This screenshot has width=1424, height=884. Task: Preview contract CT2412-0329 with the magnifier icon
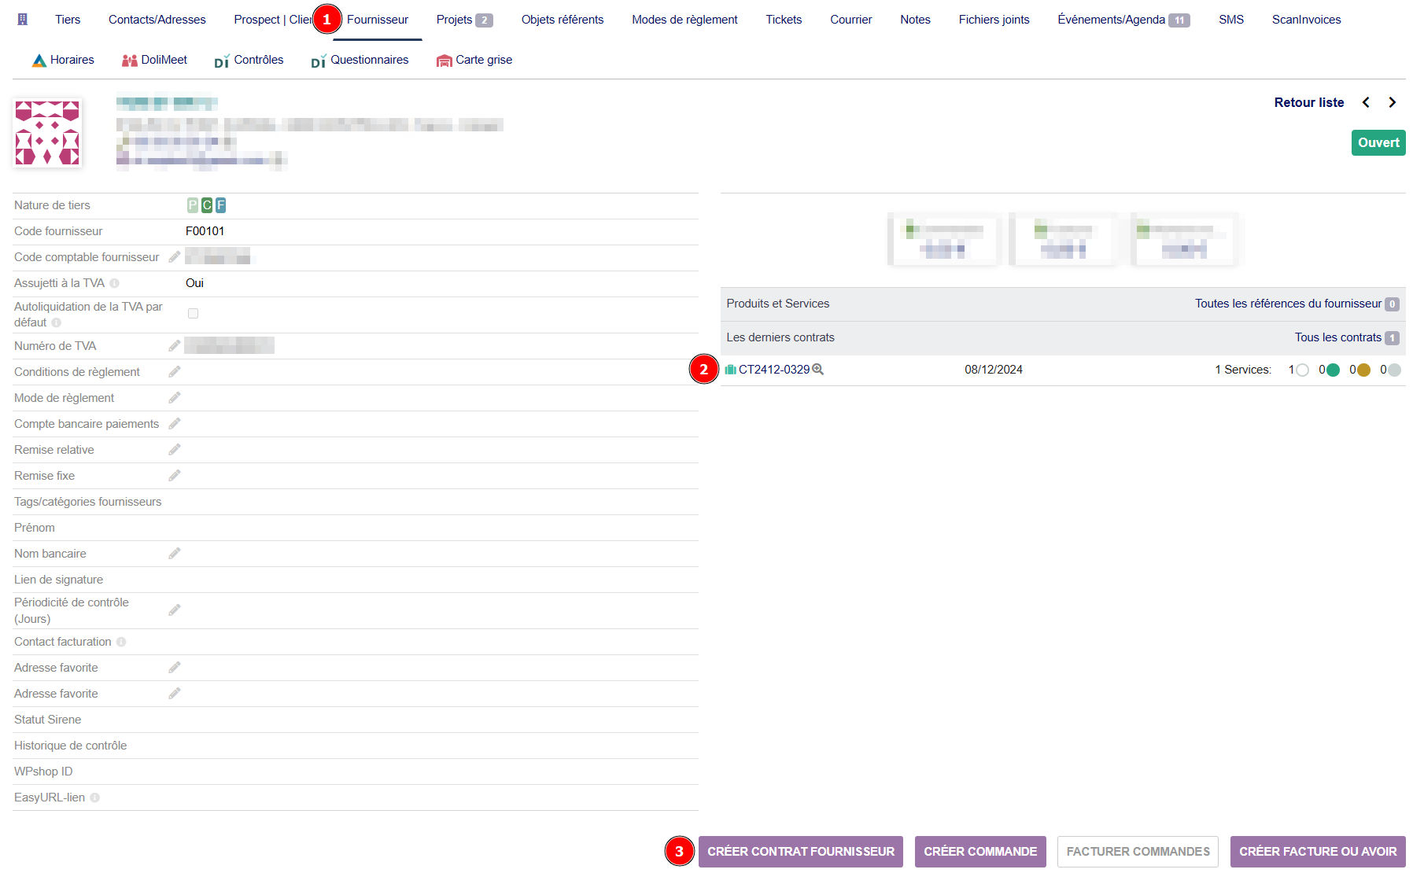coord(818,370)
